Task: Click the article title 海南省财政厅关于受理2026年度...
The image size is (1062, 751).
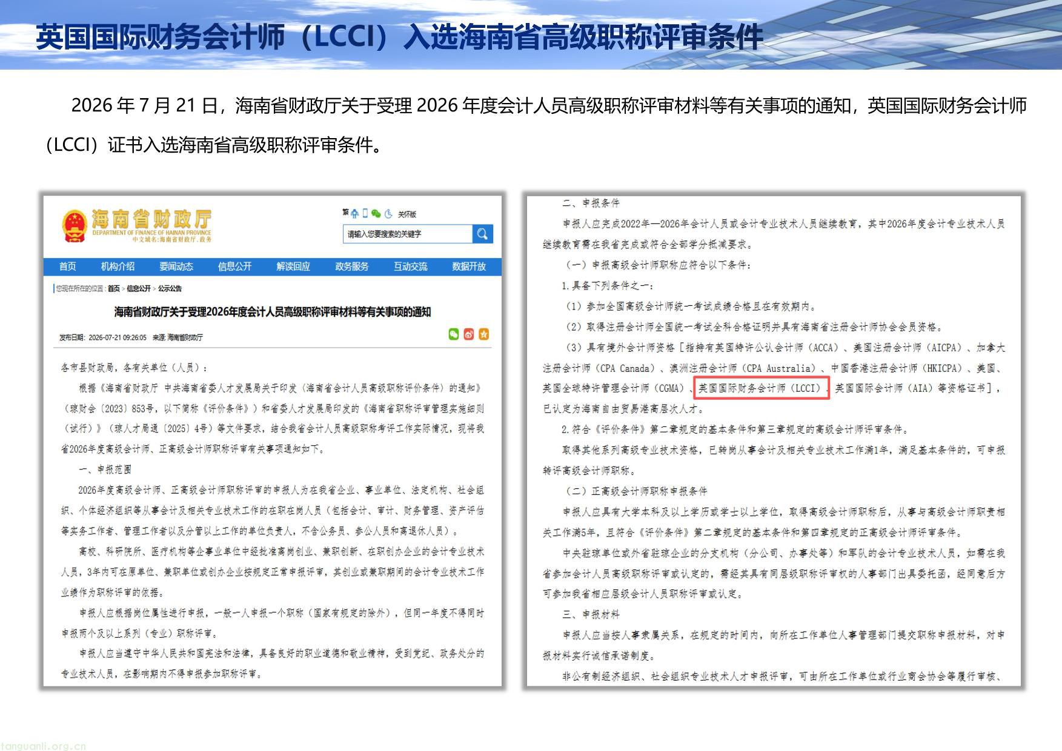Action: tap(273, 312)
